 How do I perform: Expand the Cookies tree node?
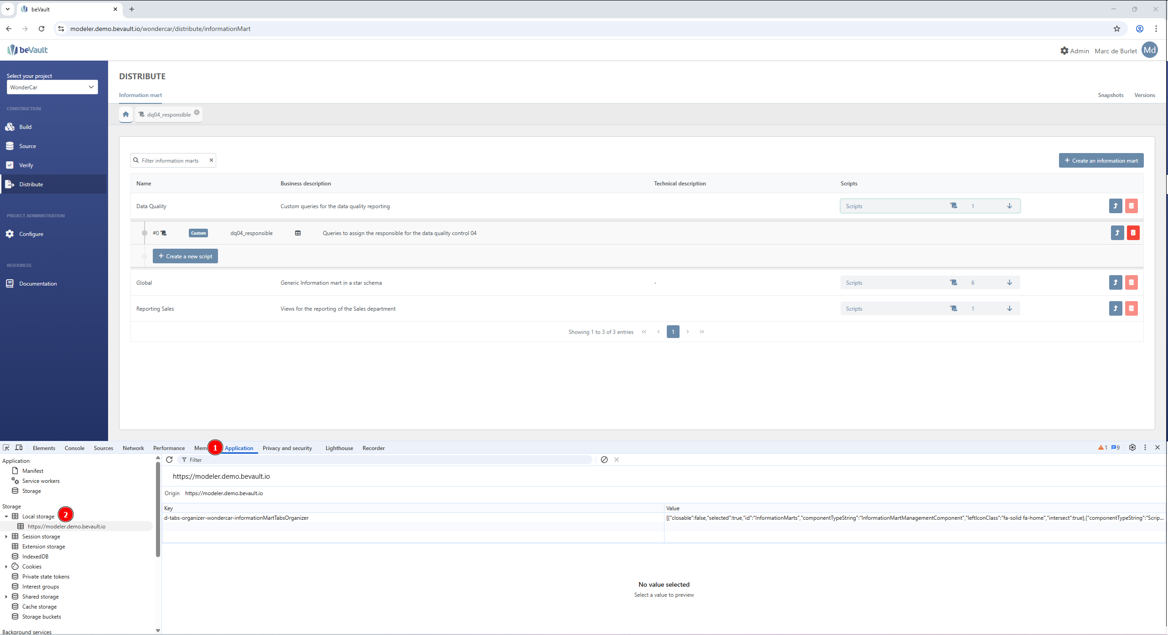click(6, 567)
